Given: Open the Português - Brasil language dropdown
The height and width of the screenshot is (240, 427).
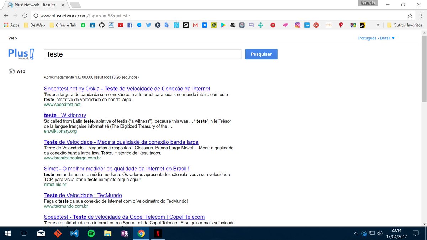Looking at the screenshot, I should pyautogui.click(x=376, y=38).
